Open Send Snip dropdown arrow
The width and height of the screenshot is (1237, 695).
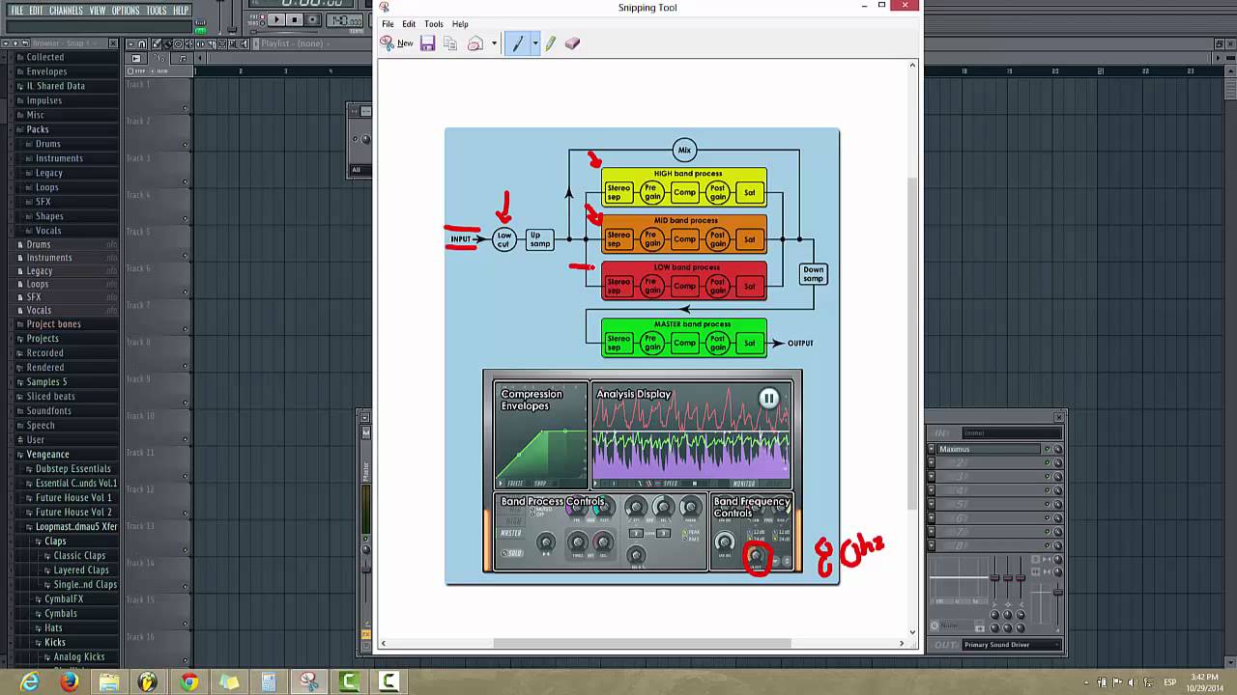pos(494,43)
